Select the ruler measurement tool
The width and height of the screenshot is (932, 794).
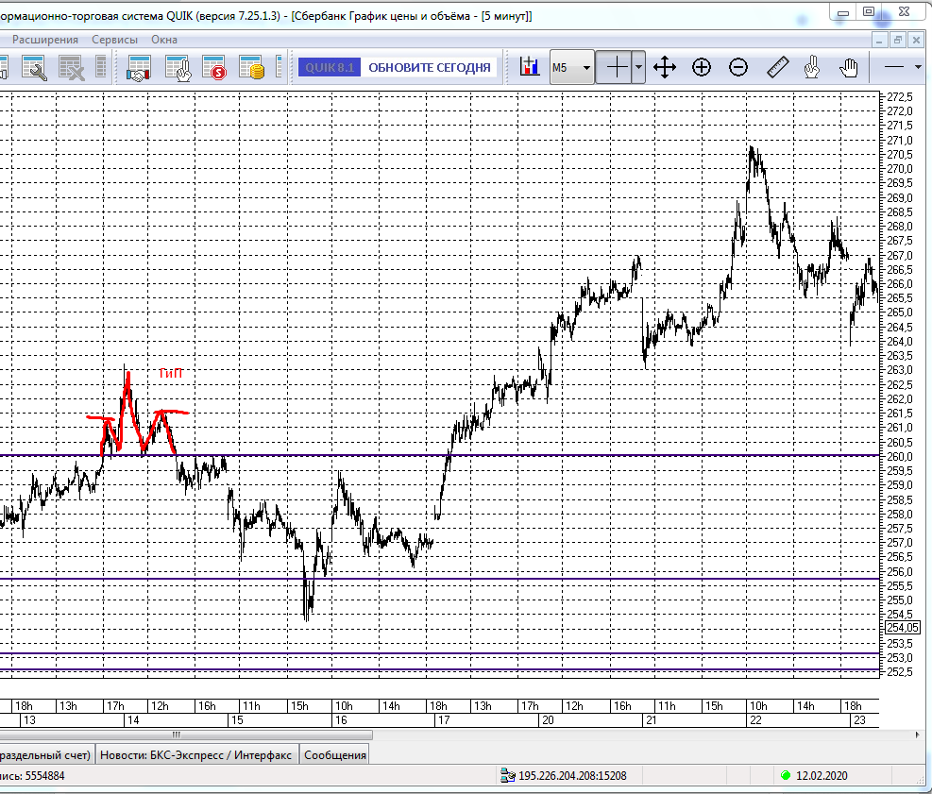(x=777, y=67)
